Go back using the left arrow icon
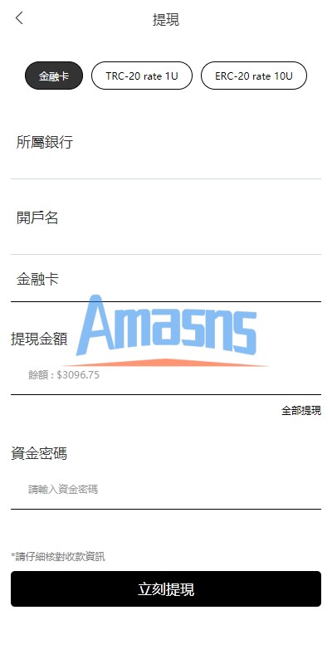Viewport: 332px width, 664px height. pyautogui.click(x=19, y=18)
